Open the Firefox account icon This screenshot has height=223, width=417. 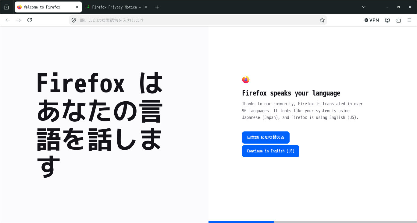(x=387, y=20)
